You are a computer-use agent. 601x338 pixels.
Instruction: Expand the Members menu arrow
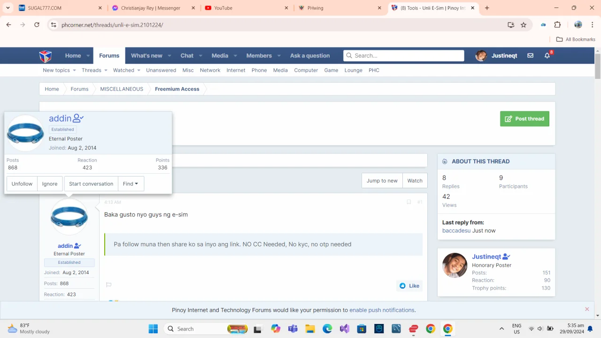279,56
